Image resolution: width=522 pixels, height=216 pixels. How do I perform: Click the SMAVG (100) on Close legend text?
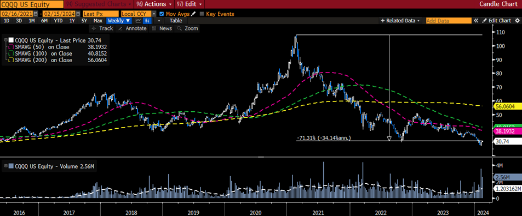pyautogui.click(x=44, y=53)
